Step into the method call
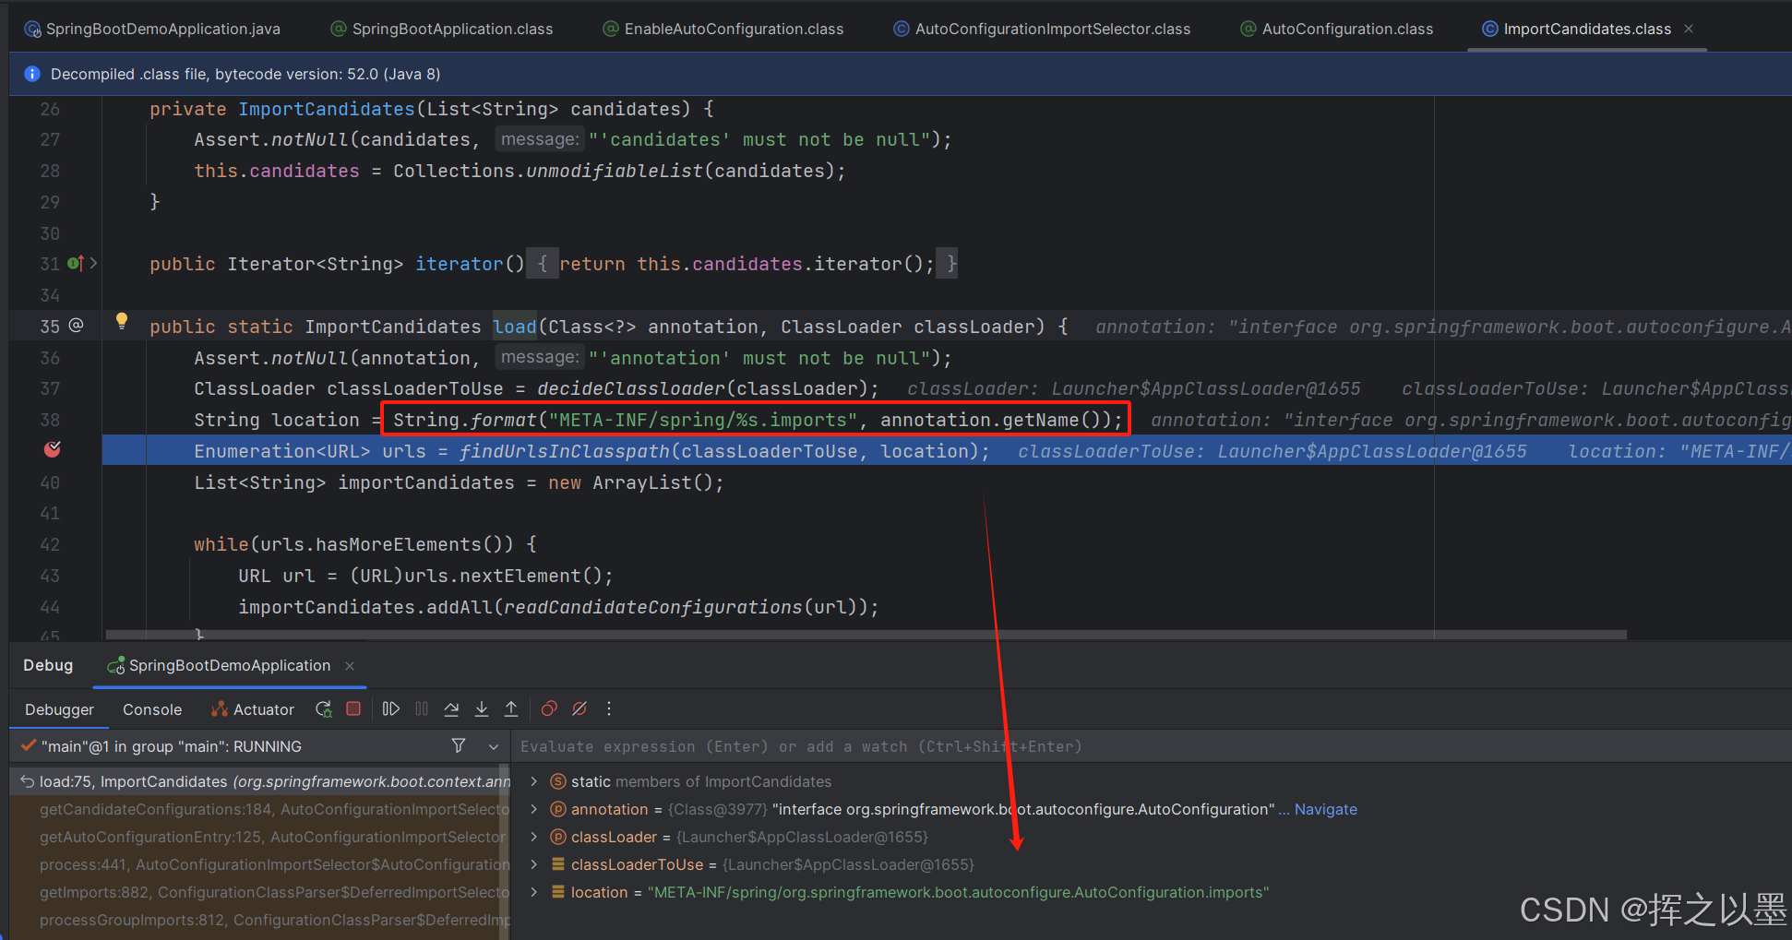The width and height of the screenshot is (1792, 940). 482,708
